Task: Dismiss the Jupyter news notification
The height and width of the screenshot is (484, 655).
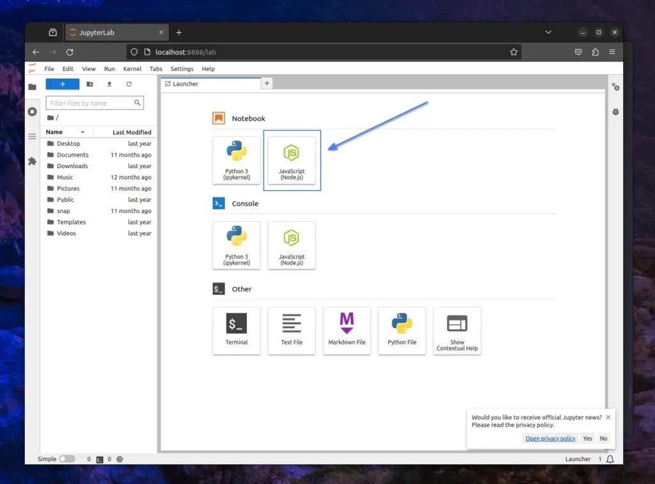Action: pyautogui.click(x=608, y=417)
